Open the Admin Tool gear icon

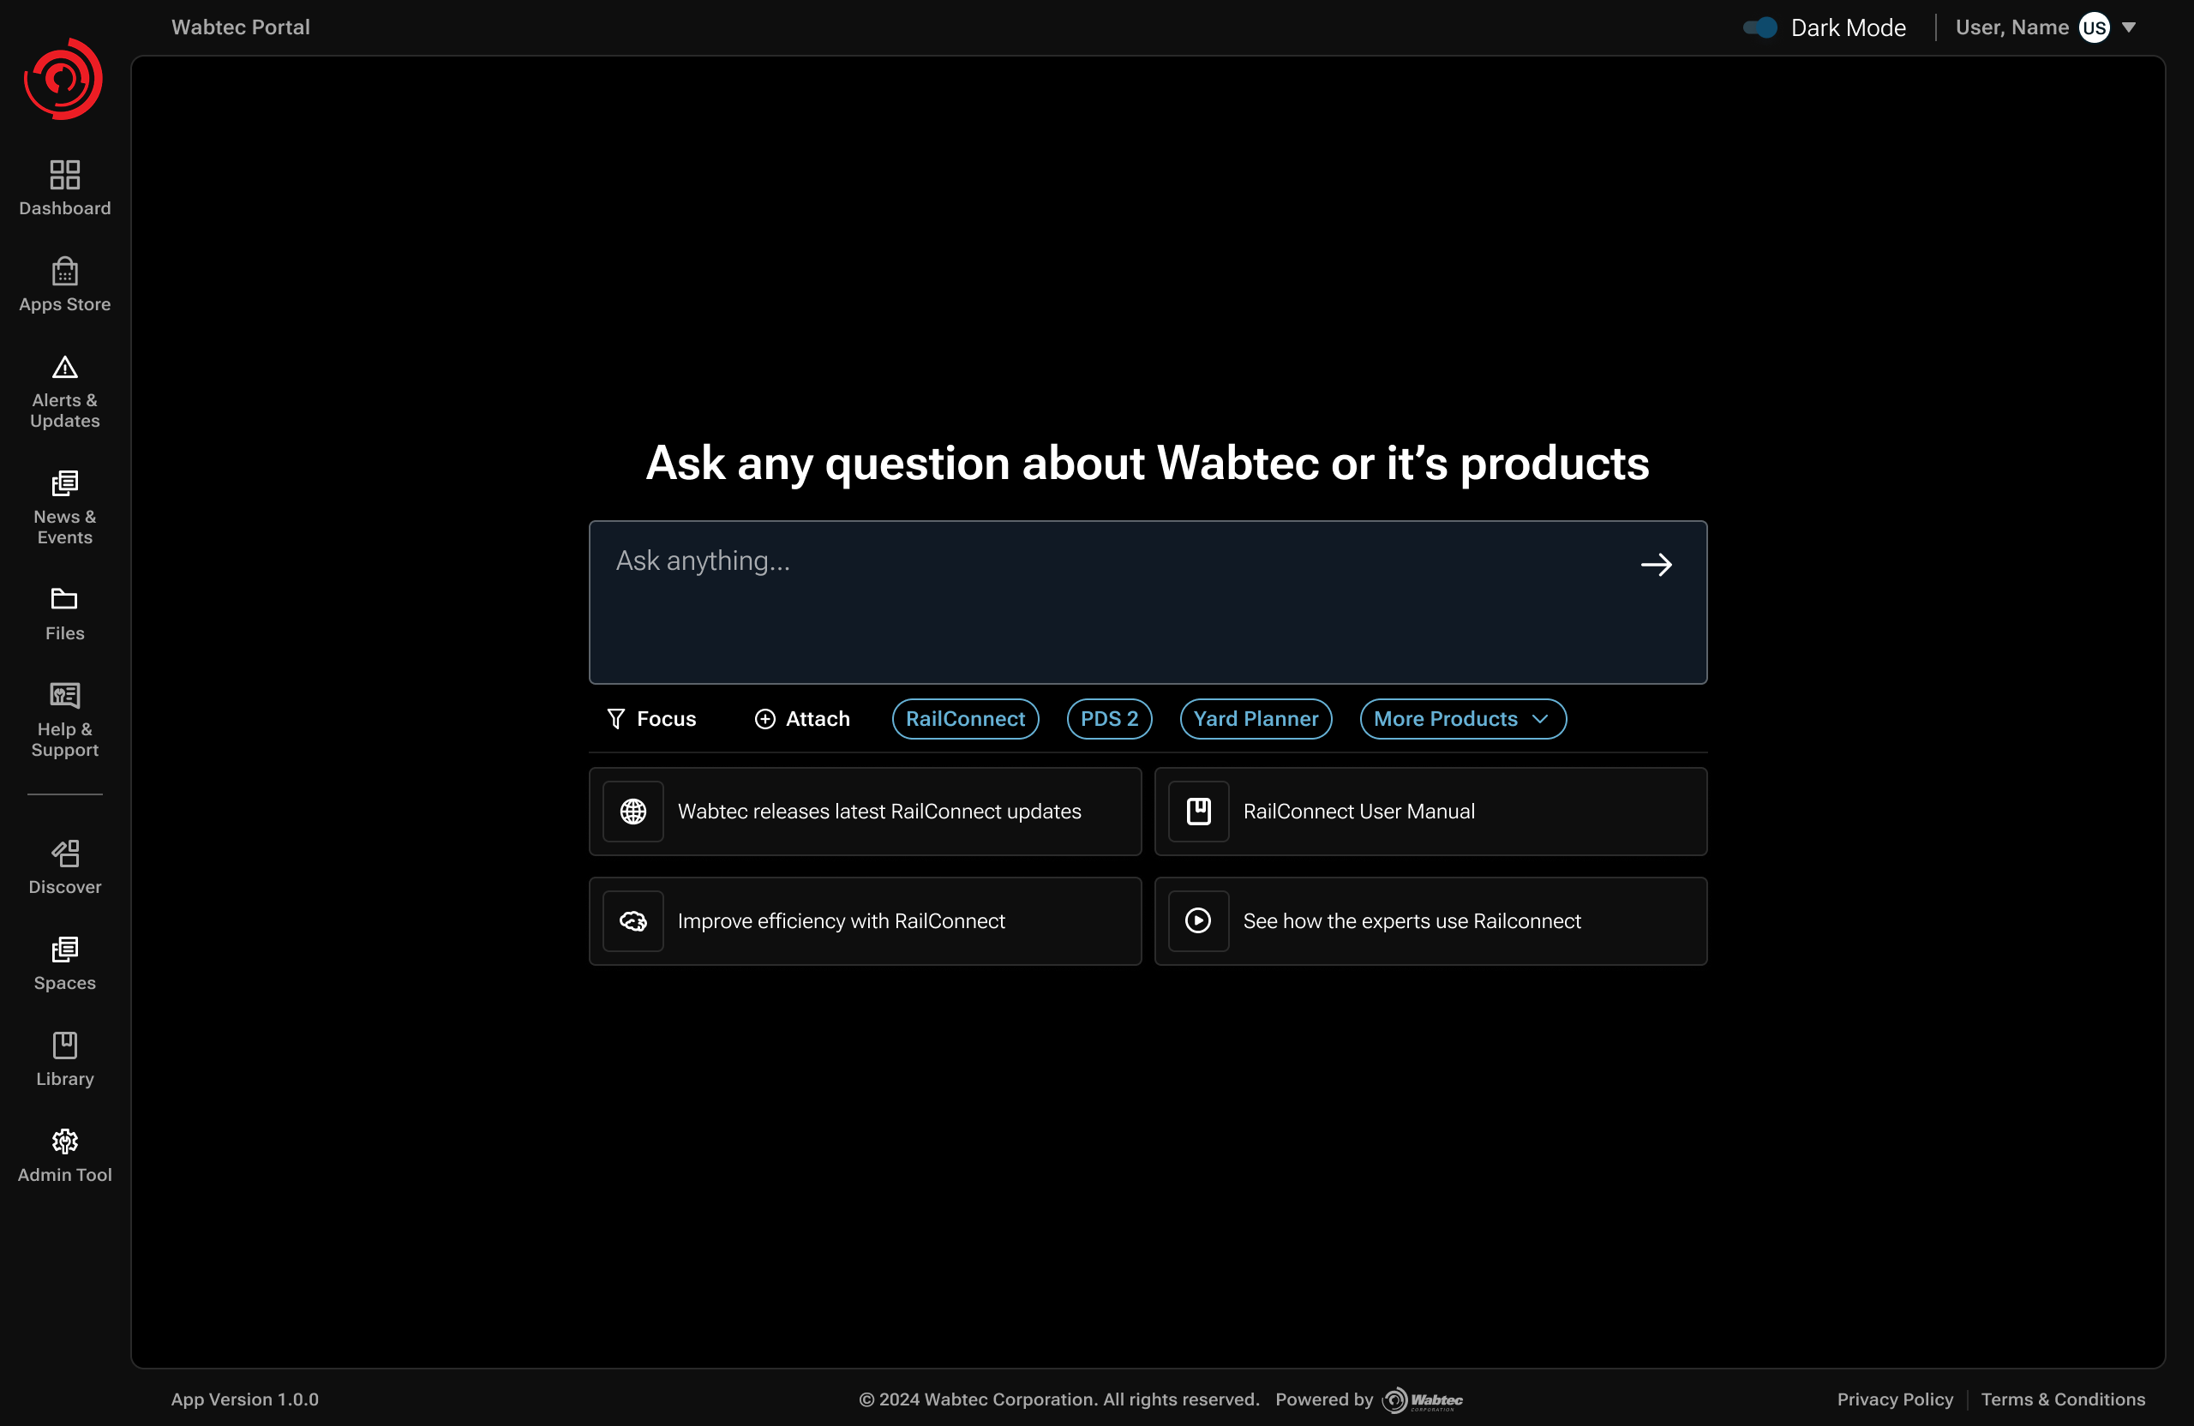[x=64, y=1141]
